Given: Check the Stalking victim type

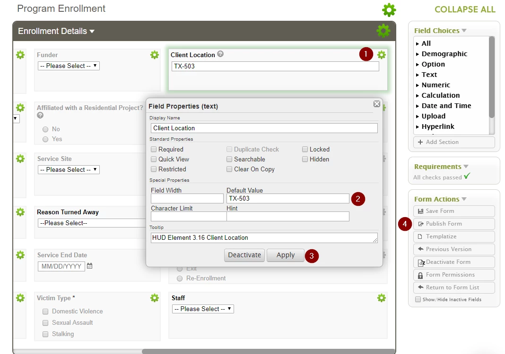Looking at the screenshot, I should [45, 334].
